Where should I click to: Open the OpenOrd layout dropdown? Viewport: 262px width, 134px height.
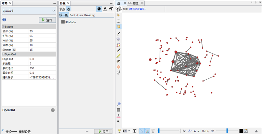click(x=29, y=11)
